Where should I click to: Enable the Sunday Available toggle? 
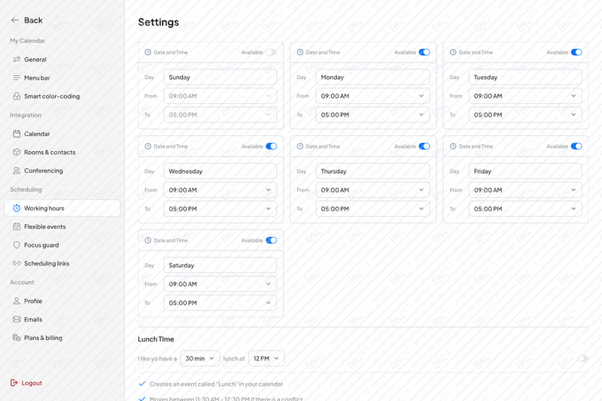(271, 52)
